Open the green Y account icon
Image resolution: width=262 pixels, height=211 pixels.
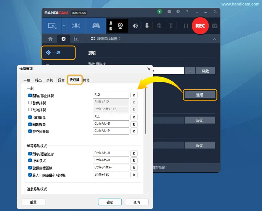[159, 11]
